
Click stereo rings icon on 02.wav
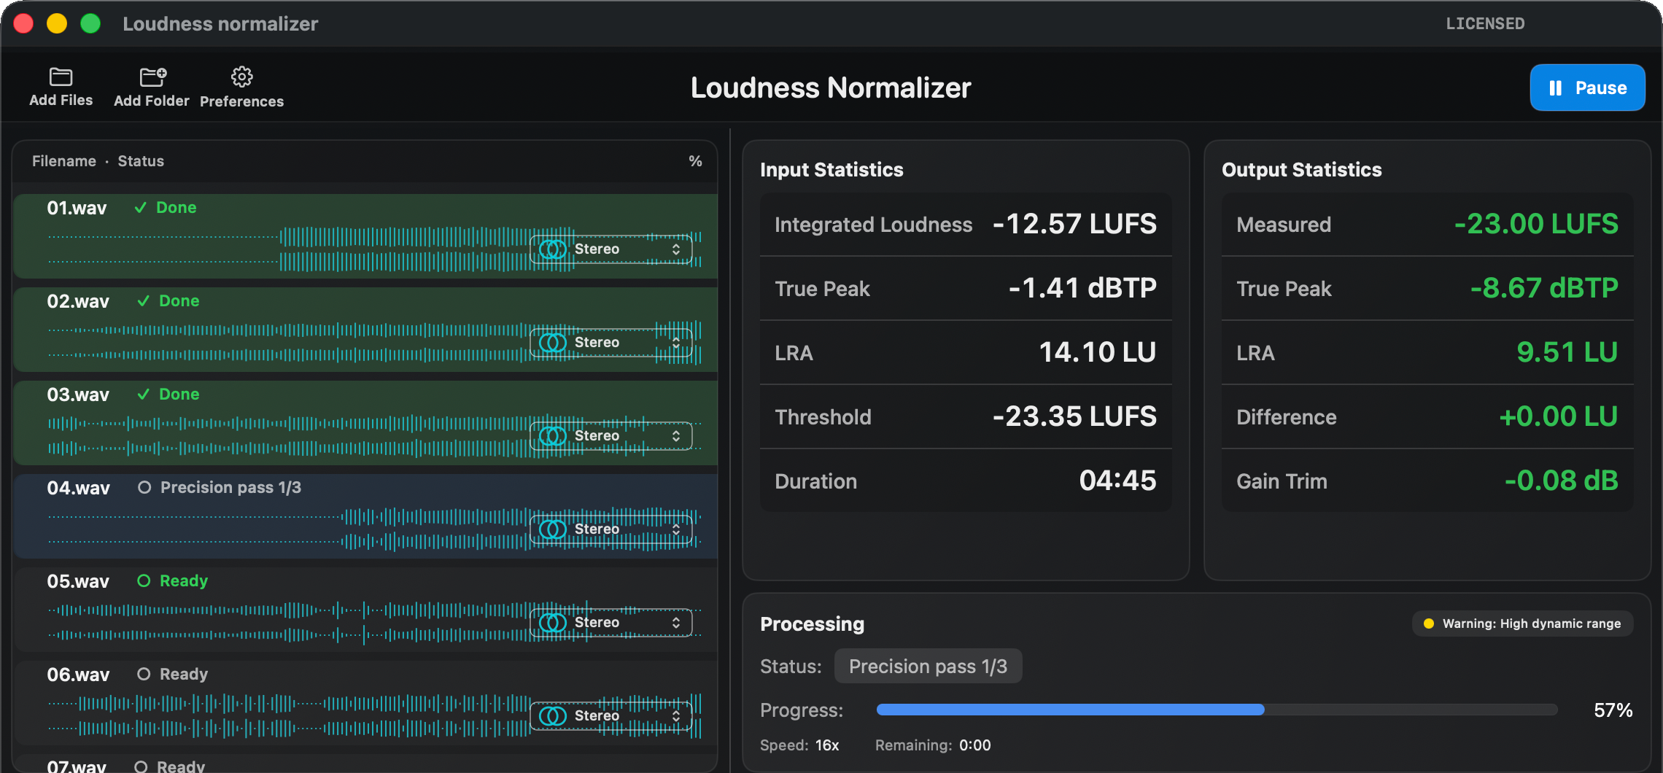point(552,343)
